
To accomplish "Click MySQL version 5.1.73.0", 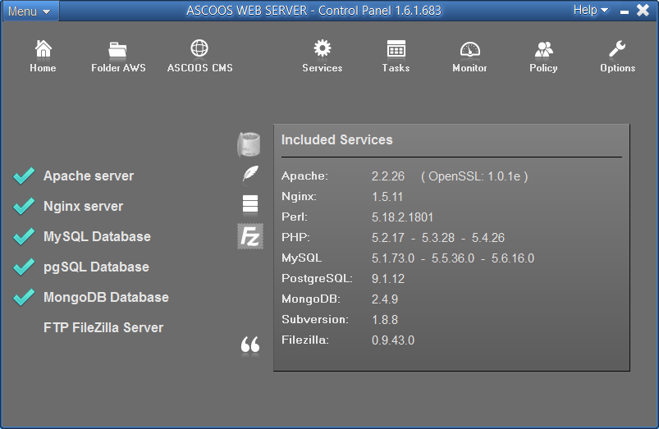I will [393, 258].
